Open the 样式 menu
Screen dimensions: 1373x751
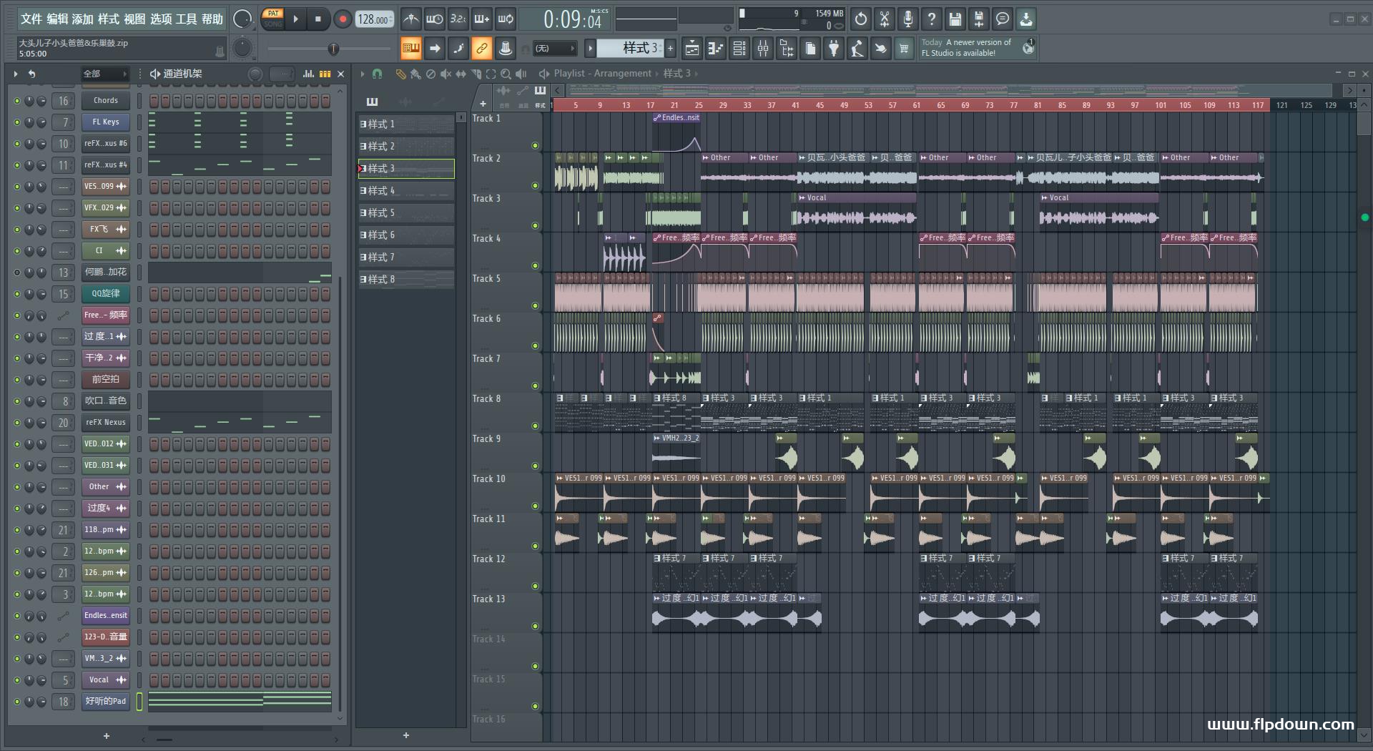click(x=109, y=19)
